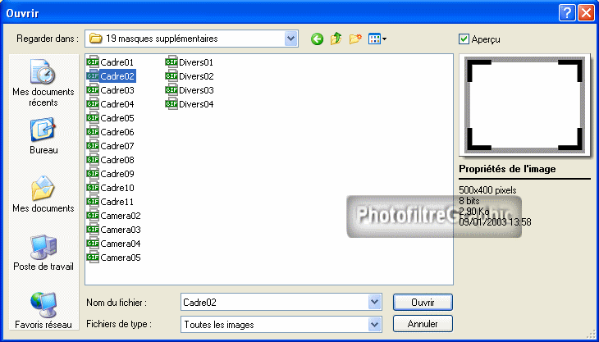Expand the Nom du fichier dropdown
The width and height of the screenshot is (599, 342).
click(x=375, y=302)
